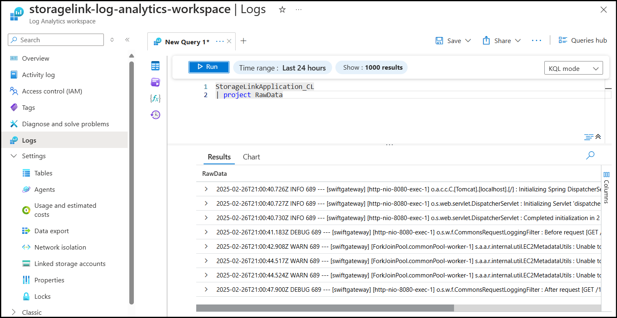
Task: Open the Overview page
Action: click(x=35, y=58)
